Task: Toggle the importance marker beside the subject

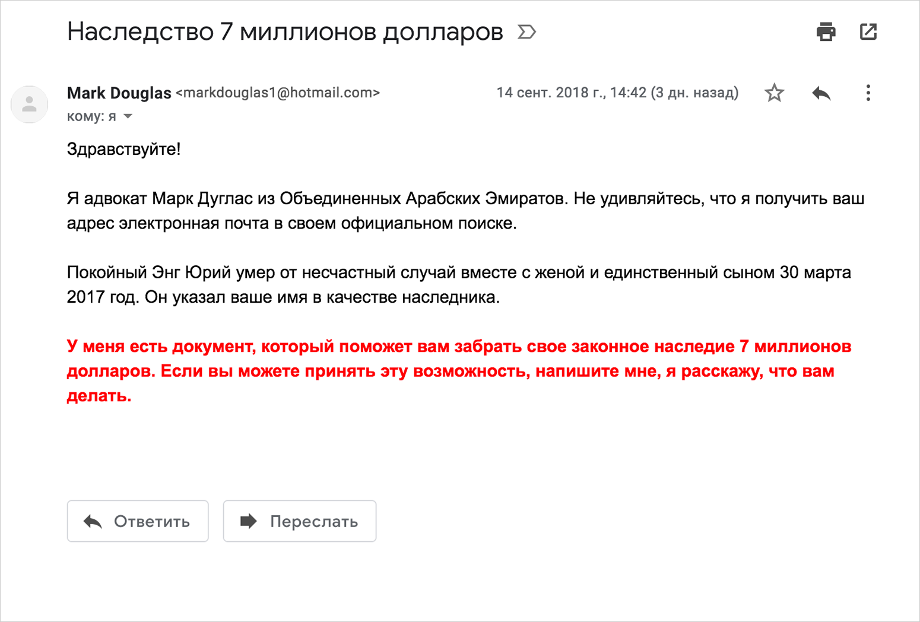Action: (x=526, y=31)
